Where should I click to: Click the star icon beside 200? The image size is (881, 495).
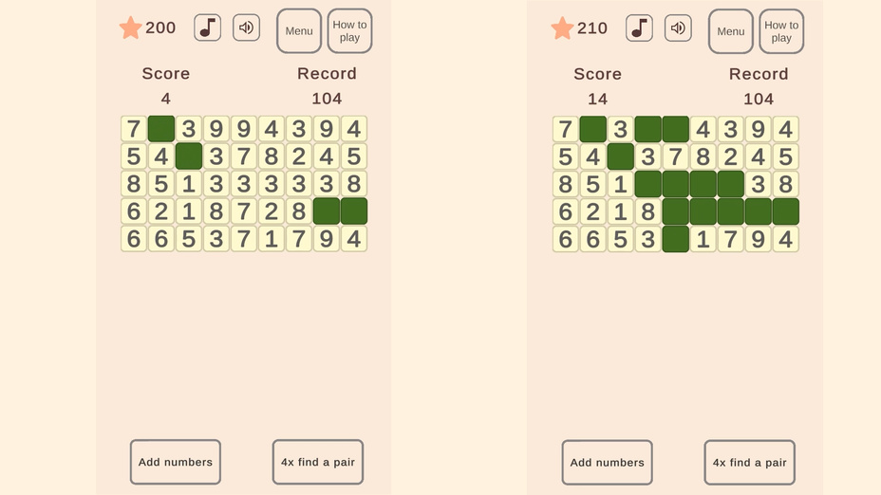pyautogui.click(x=131, y=27)
